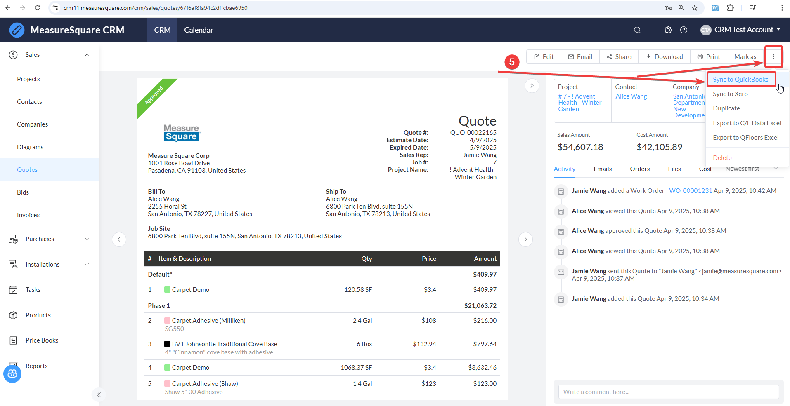Choose Delete from the menu
Screen dimensions: 790x406
click(722, 158)
